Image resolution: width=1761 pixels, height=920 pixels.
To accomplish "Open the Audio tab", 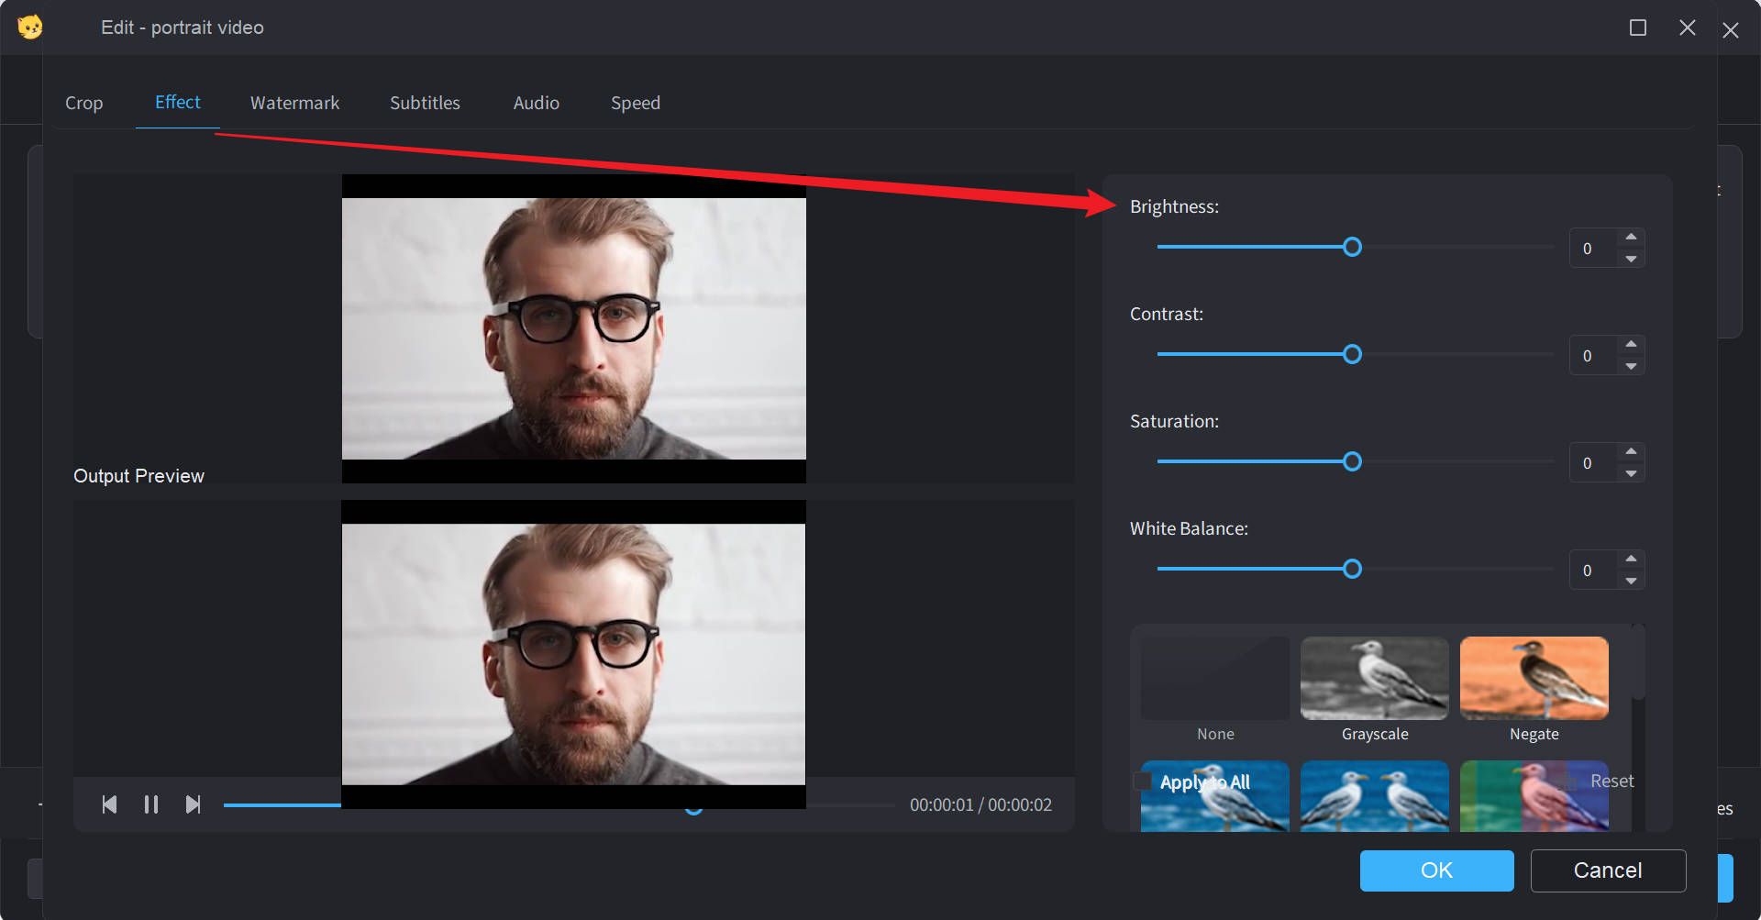I will click(536, 103).
